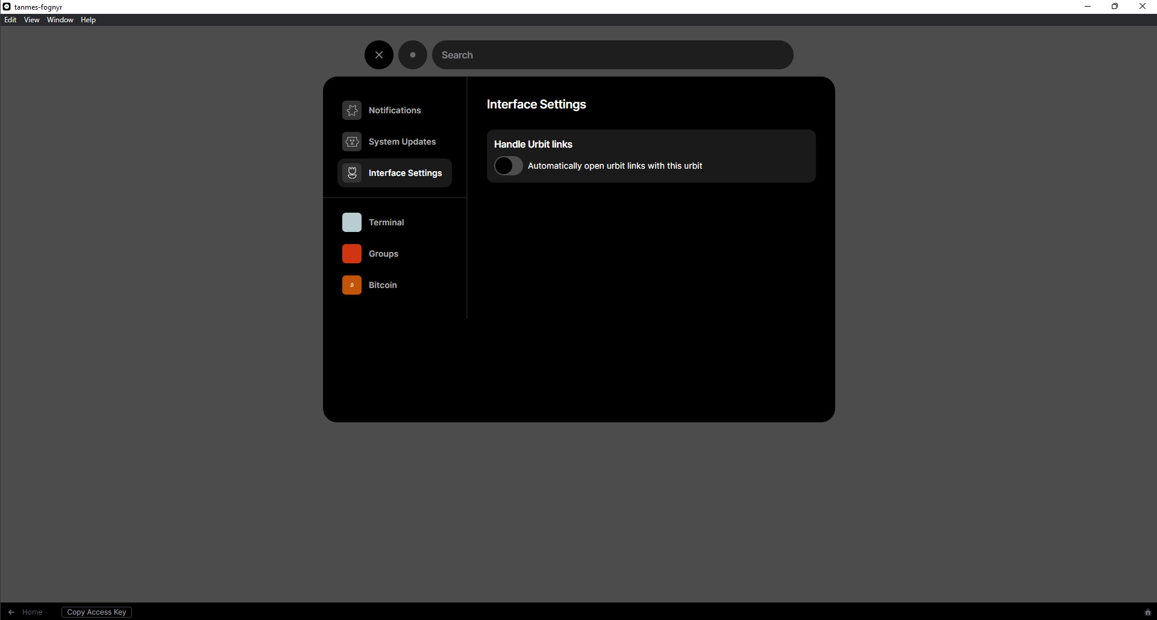Image resolution: width=1157 pixels, height=620 pixels.
Task: Click the round dot button beside search
Action: coord(413,55)
